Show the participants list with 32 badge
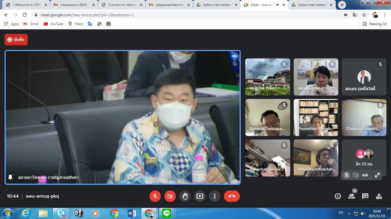The image size is (391, 219). 351,196
